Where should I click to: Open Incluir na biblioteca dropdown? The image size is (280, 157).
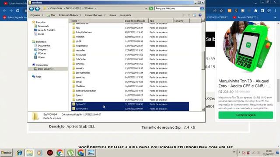70,15
